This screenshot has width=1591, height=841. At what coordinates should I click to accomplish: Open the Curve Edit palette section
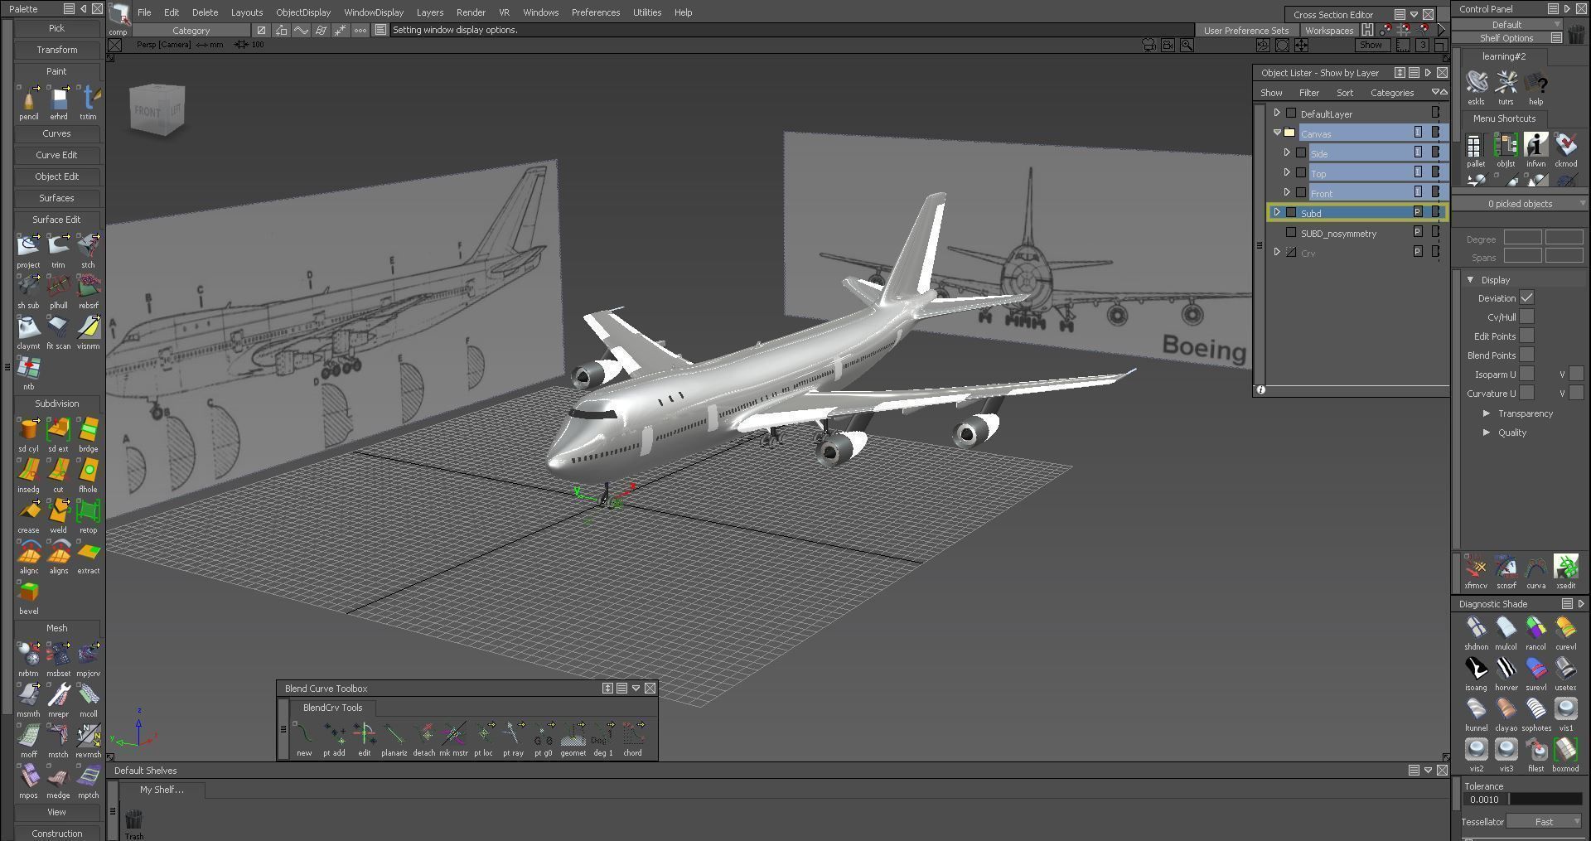[x=57, y=155]
